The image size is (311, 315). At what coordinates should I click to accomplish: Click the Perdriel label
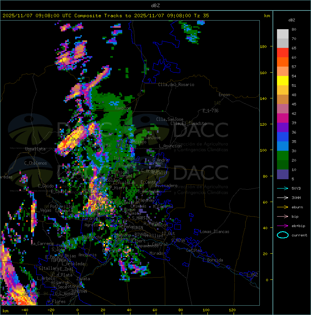91,218
